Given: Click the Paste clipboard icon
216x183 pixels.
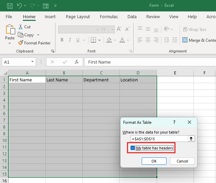Looking at the screenshot, I should click(10, 29).
